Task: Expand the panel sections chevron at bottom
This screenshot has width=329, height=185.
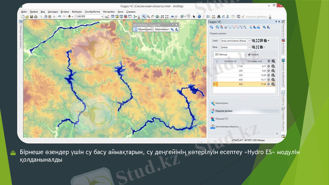Action: pos(277,134)
